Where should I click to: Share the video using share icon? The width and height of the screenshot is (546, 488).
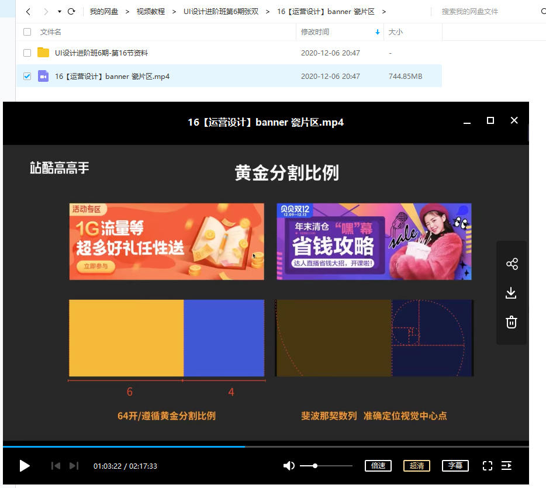[512, 264]
